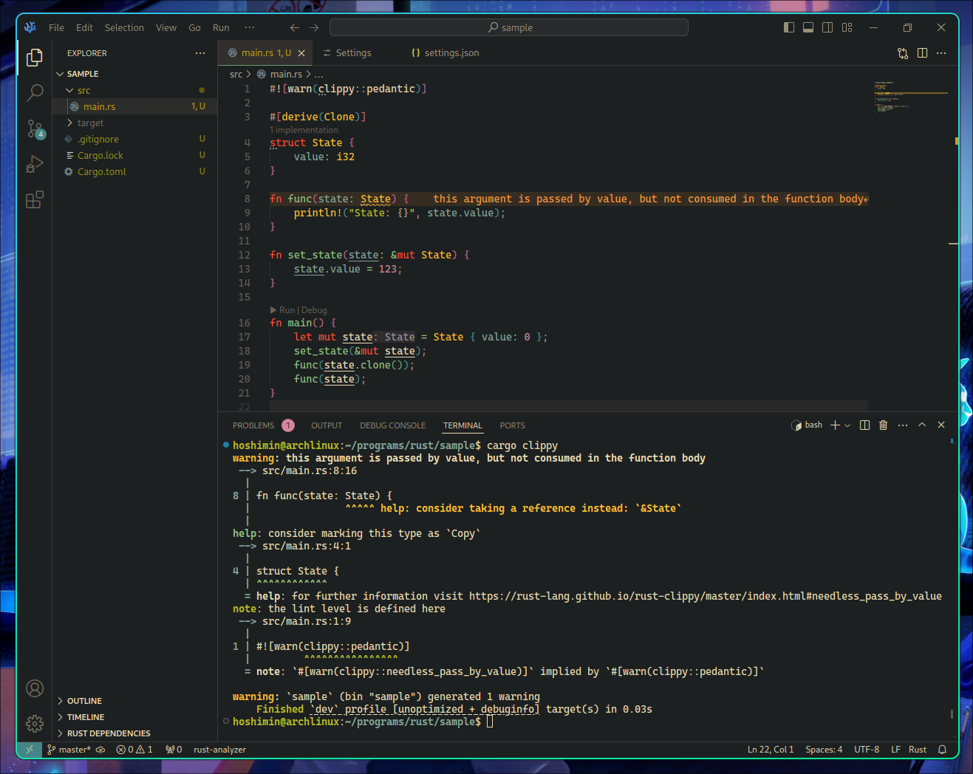Click the Run code lens above main
Image resolution: width=973 pixels, height=774 pixels.
pos(287,310)
